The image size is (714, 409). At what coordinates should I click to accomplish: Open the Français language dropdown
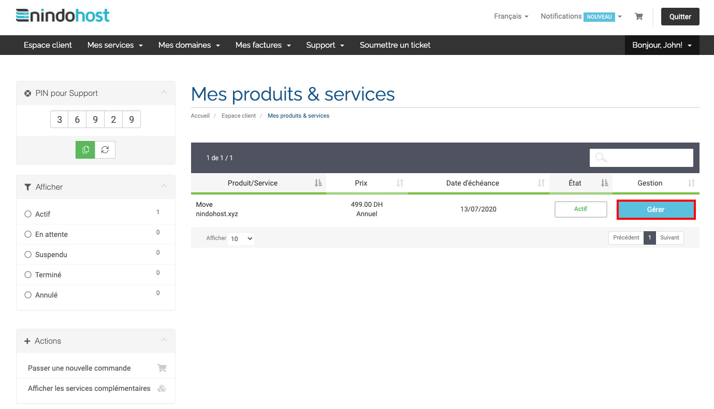click(511, 17)
